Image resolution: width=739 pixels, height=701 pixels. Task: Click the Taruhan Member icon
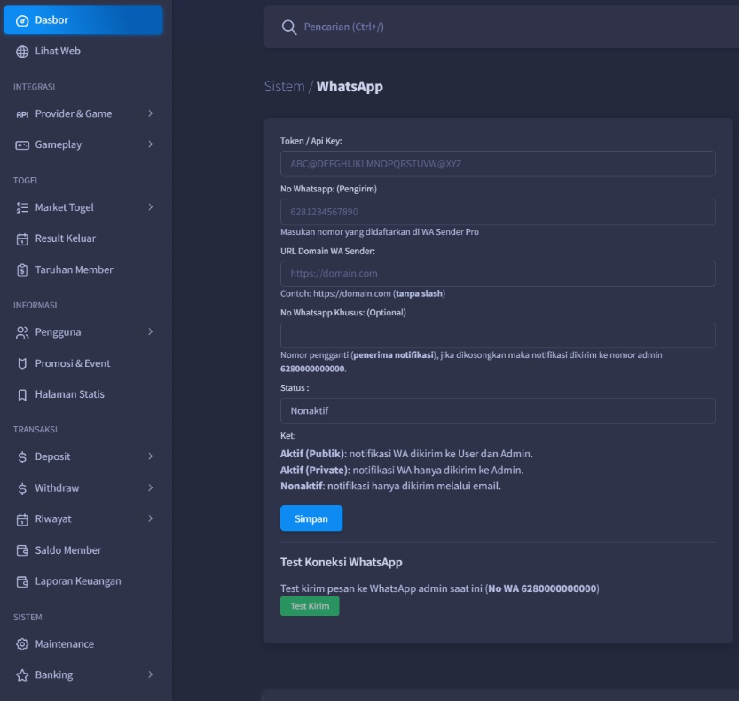click(23, 269)
